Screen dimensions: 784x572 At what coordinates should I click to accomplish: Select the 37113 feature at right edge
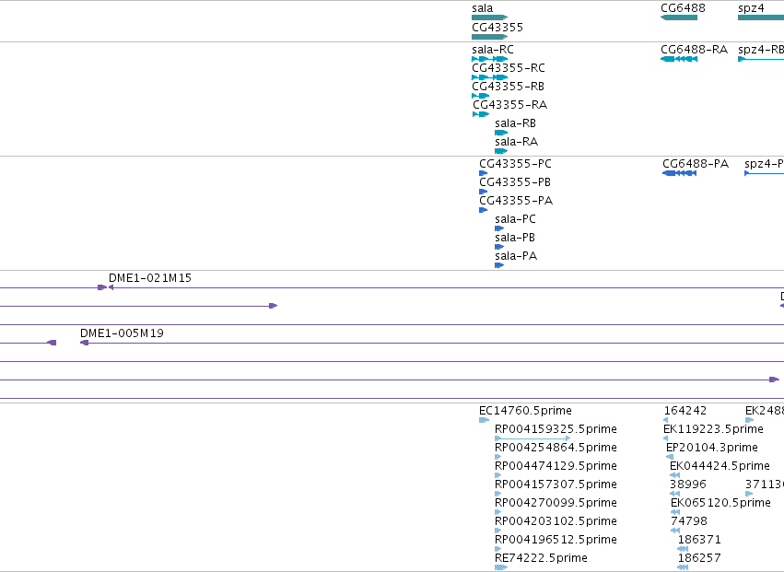coord(749,494)
